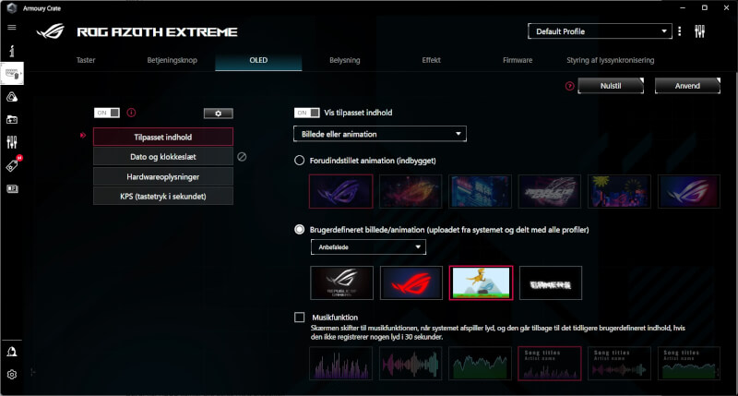Open the three-dot profile options menu
The image size is (738, 396).
coord(679,31)
